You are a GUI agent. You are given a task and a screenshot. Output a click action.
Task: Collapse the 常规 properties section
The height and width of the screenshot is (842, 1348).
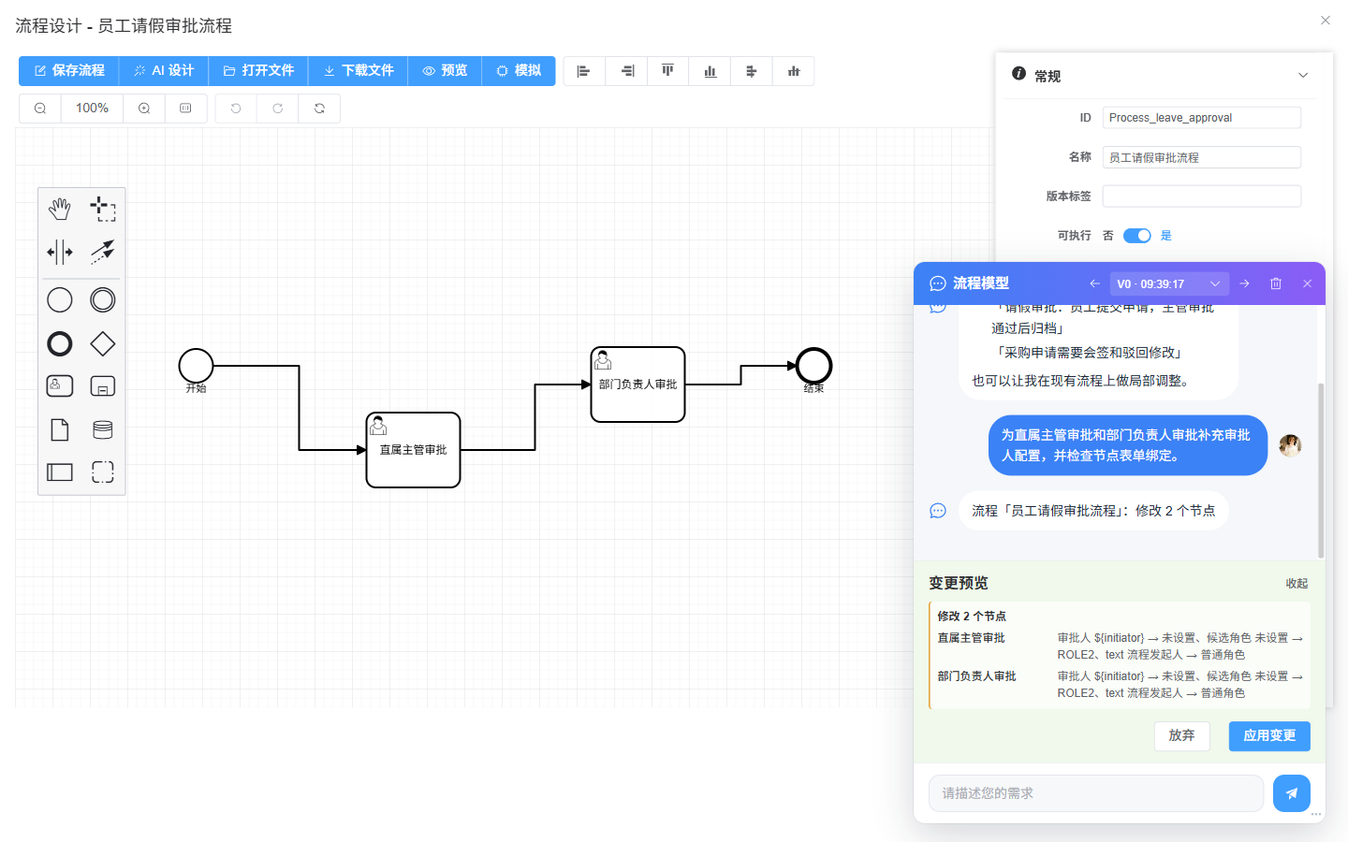[1303, 76]
